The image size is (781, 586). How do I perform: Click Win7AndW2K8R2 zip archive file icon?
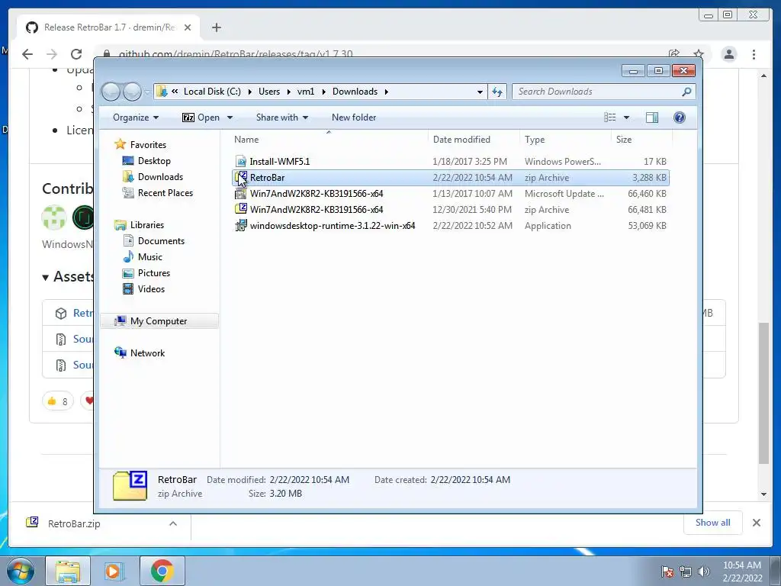tap(241, 209)
